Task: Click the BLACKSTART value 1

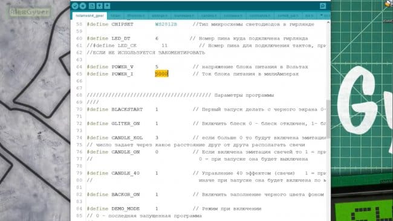Action: [x=157, y=109]
